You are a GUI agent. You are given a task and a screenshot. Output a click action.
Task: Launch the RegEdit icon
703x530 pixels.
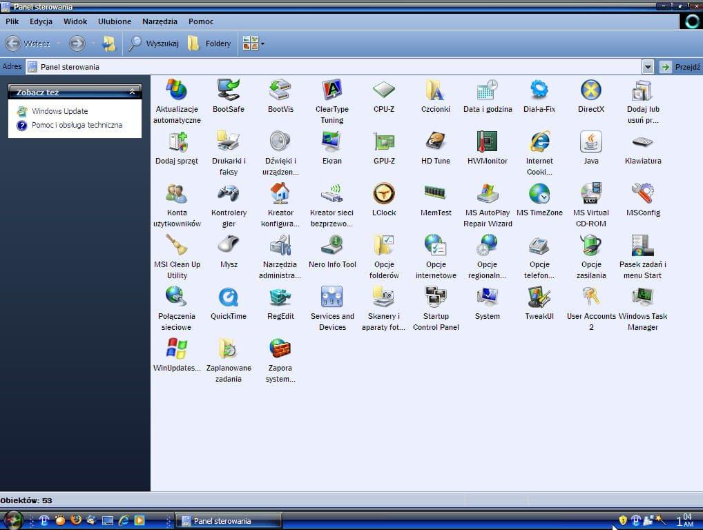(x=280, y=303)
